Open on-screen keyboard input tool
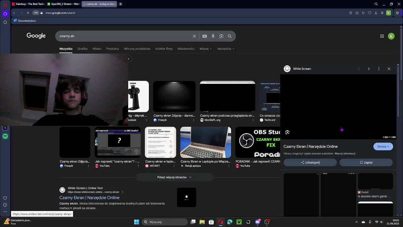 (x=205, y=36)
